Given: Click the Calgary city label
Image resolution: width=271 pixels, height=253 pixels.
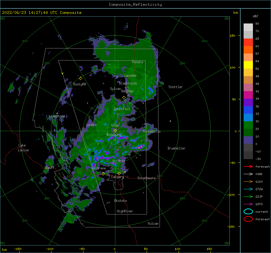Looking at the screenshot, I should (117, 177).
